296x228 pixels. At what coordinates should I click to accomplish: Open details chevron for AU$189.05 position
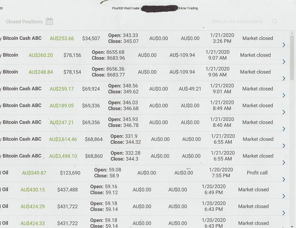click(x=284, y=112)
